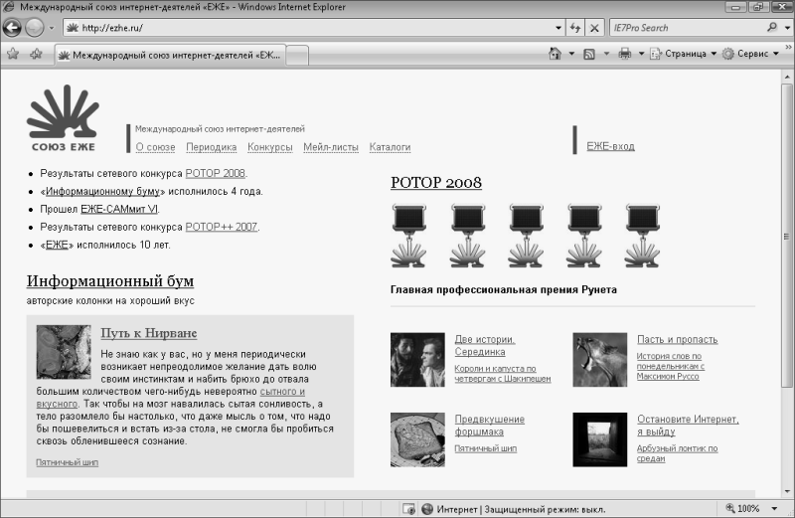Open the Сервис menu
Screen dimensions: 795x518
(x=750, y=54)
